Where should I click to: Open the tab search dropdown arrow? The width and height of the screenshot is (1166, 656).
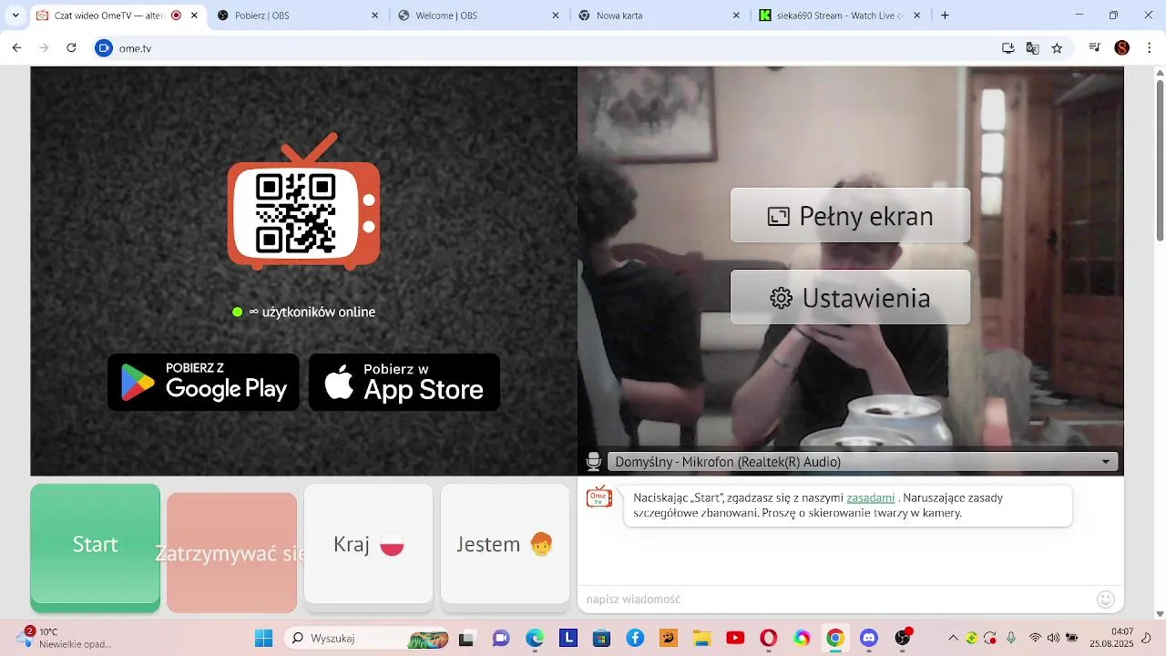(x=15, y=15)
